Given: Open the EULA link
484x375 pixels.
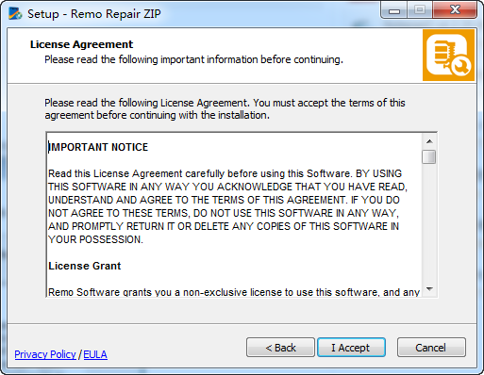Looking at the screenshot, I should coord(95,354).
